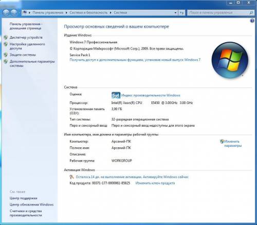257x225 pixels.
Task: Open Индекс производительности Windows link
Action: 151,95
